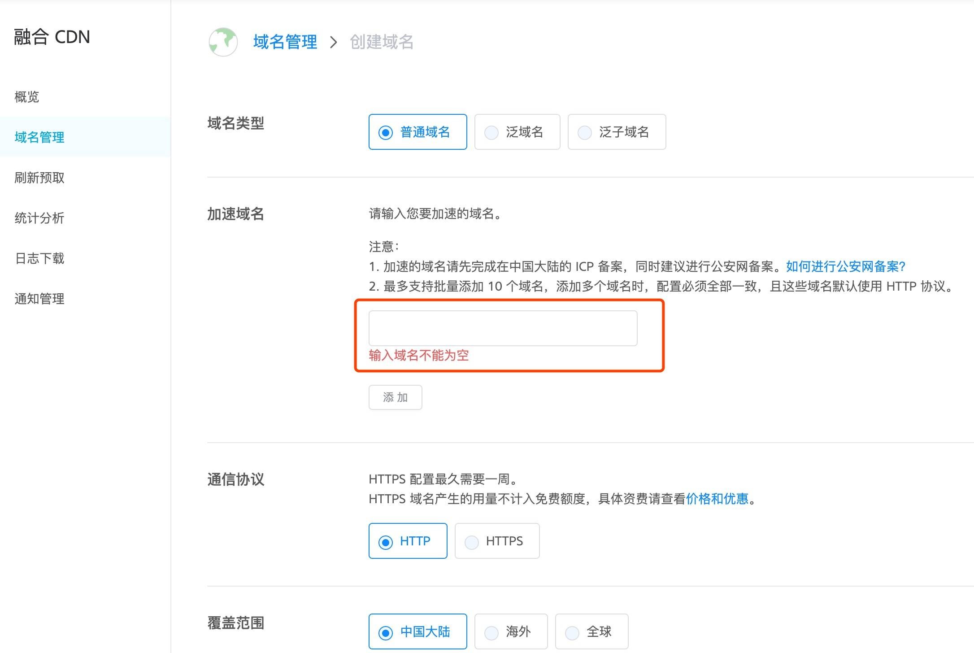Viewport: 974px width, 653px height.
Task: Select the 泛子域名 radio option
Action: (x=617, y=132)
